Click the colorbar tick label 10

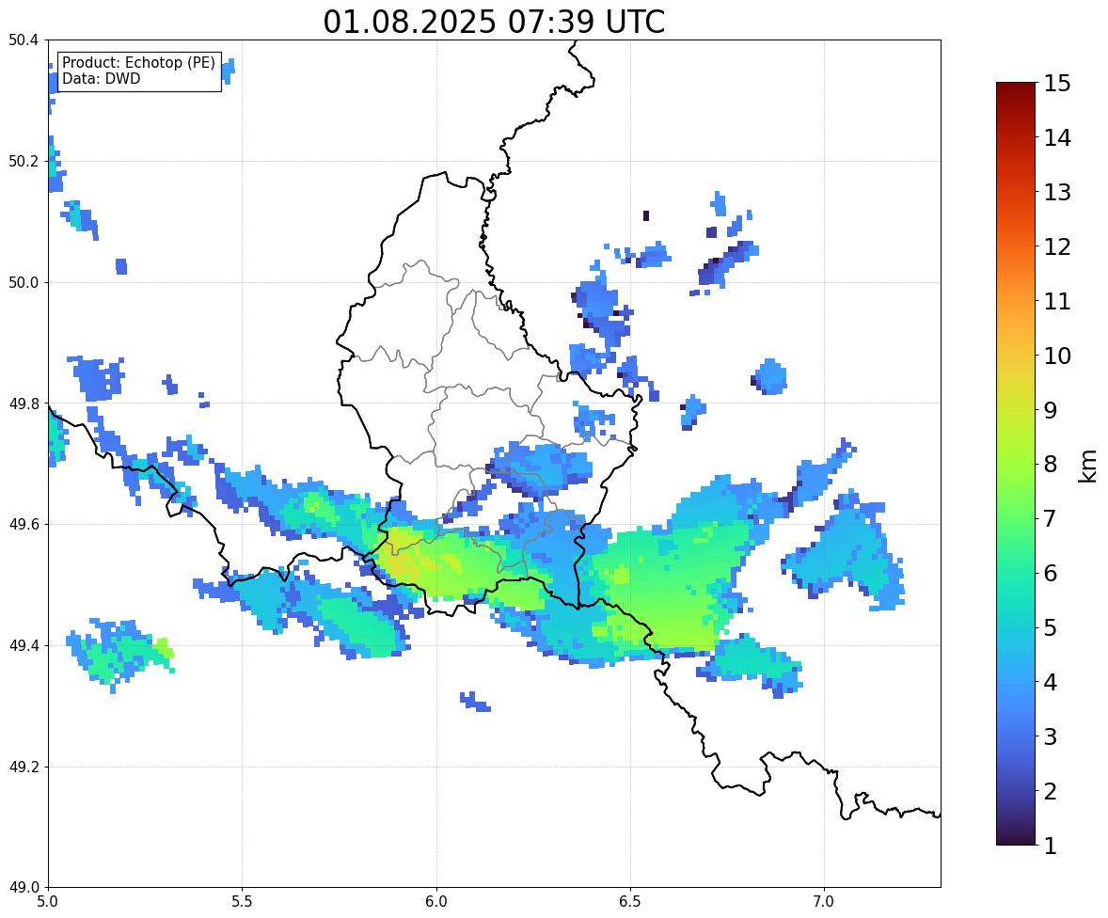[1056, 356]
